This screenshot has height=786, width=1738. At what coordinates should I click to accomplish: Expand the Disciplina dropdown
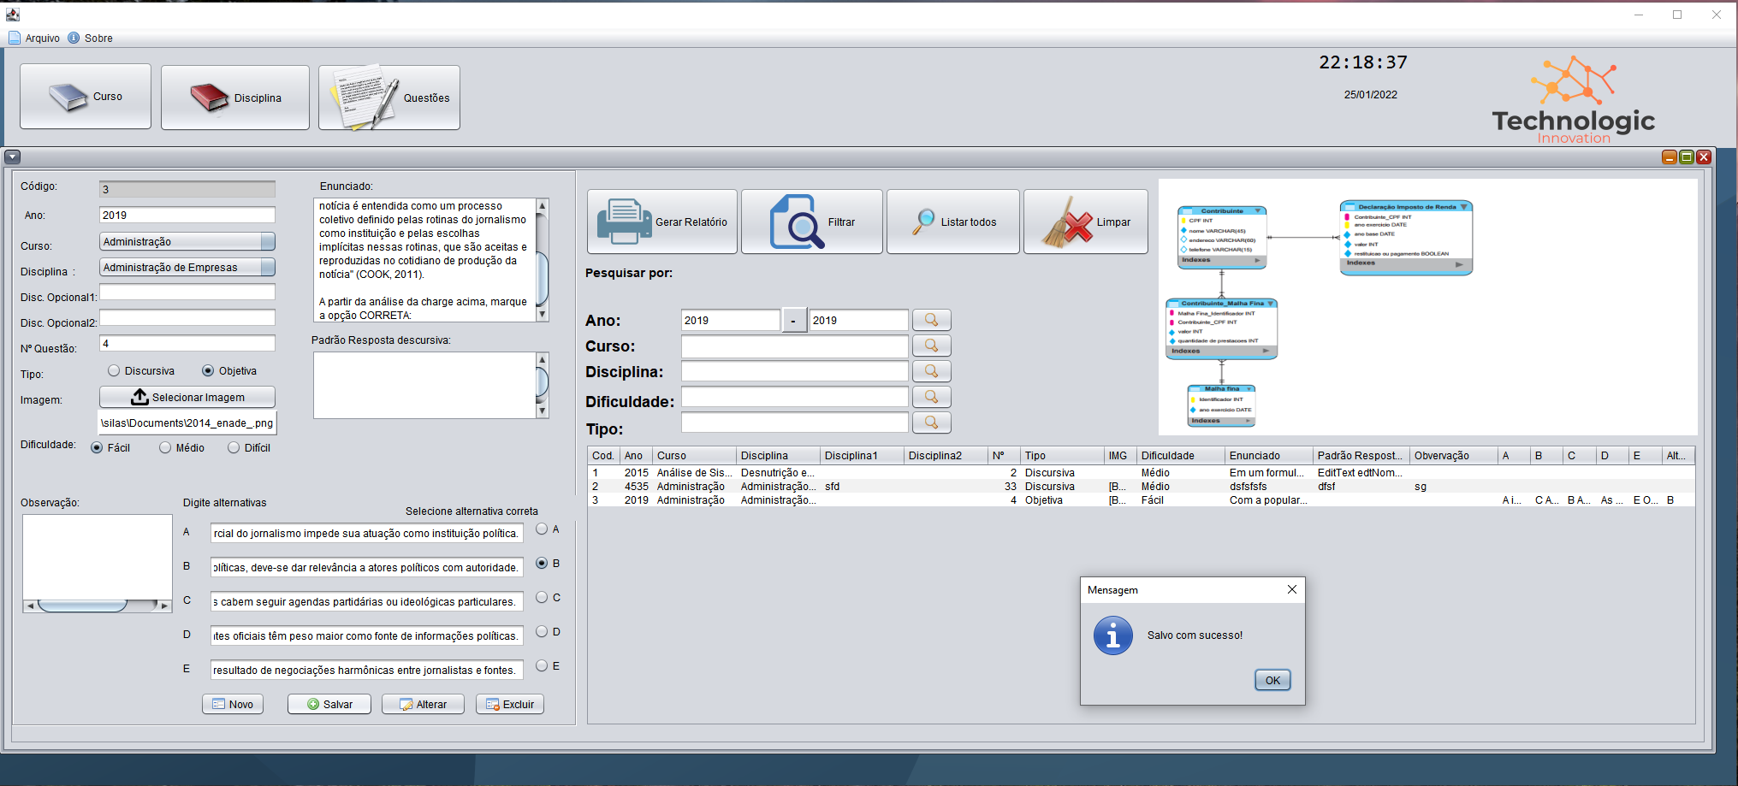point(265,267)
